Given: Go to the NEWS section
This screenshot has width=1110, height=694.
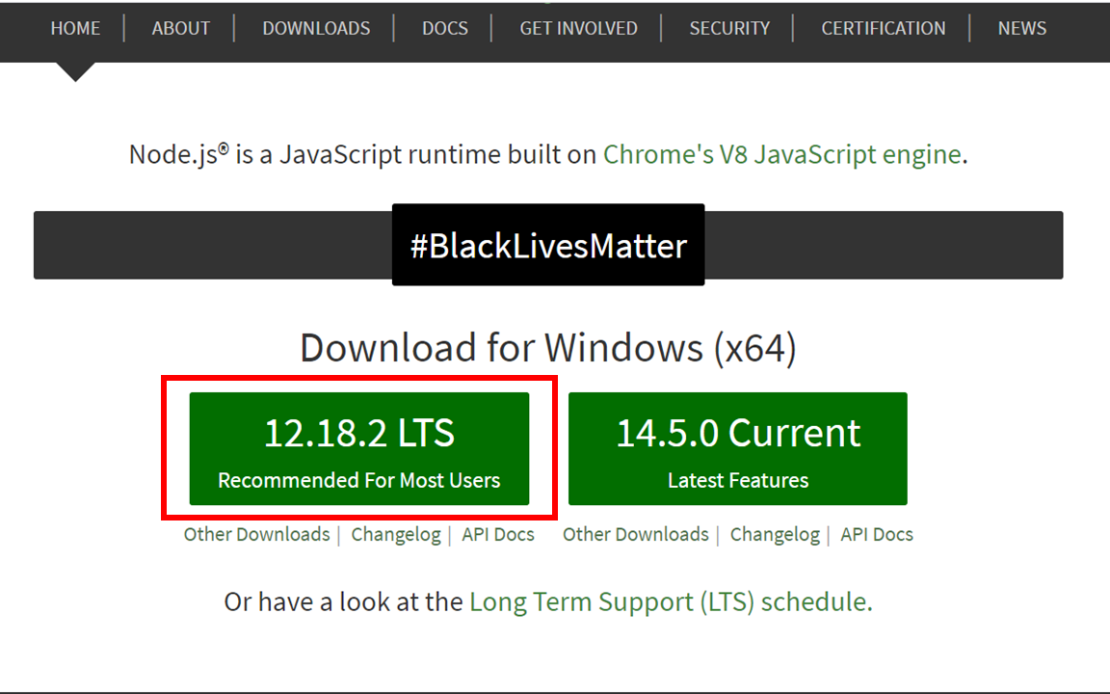Looking at the screenshot, I should pyautogui.click(x=1021, y=28).
